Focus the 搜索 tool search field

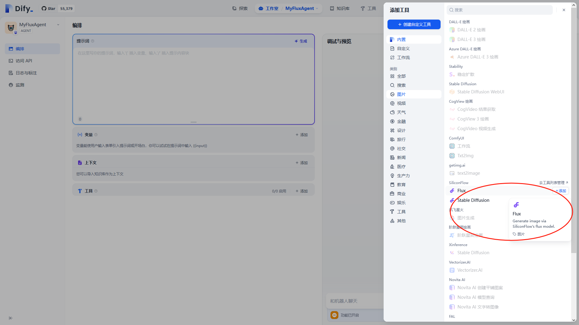point(499,10)
